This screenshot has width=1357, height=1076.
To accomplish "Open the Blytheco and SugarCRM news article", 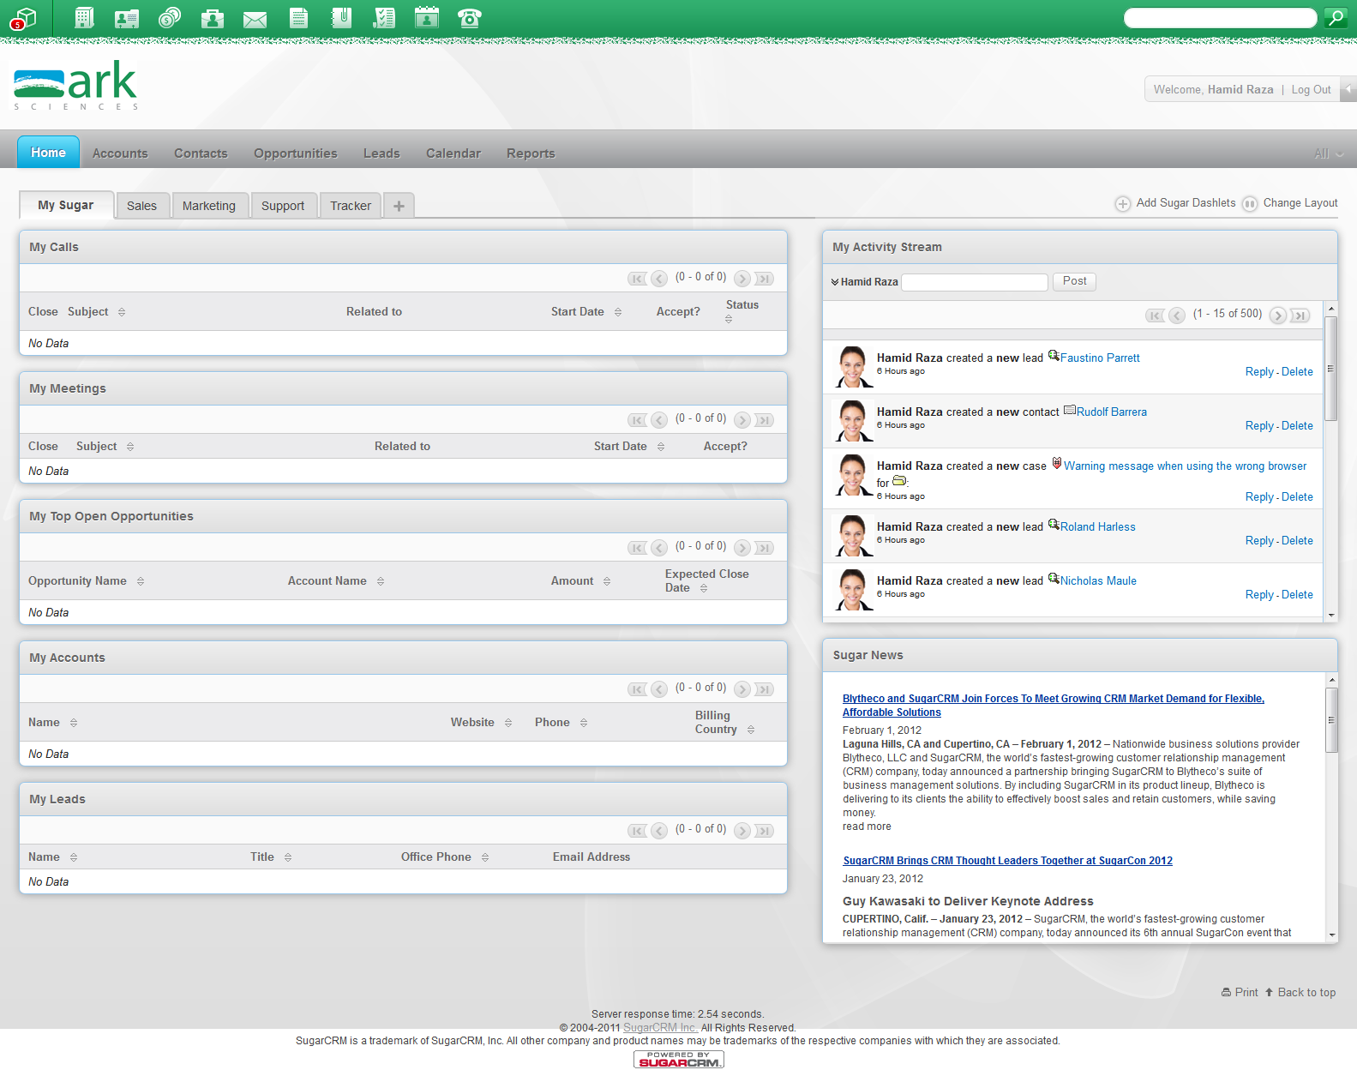I will tap(1054, 706).
